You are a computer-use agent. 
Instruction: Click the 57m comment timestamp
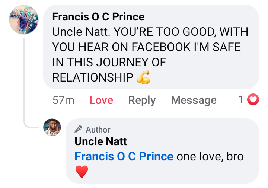[63, 100]
